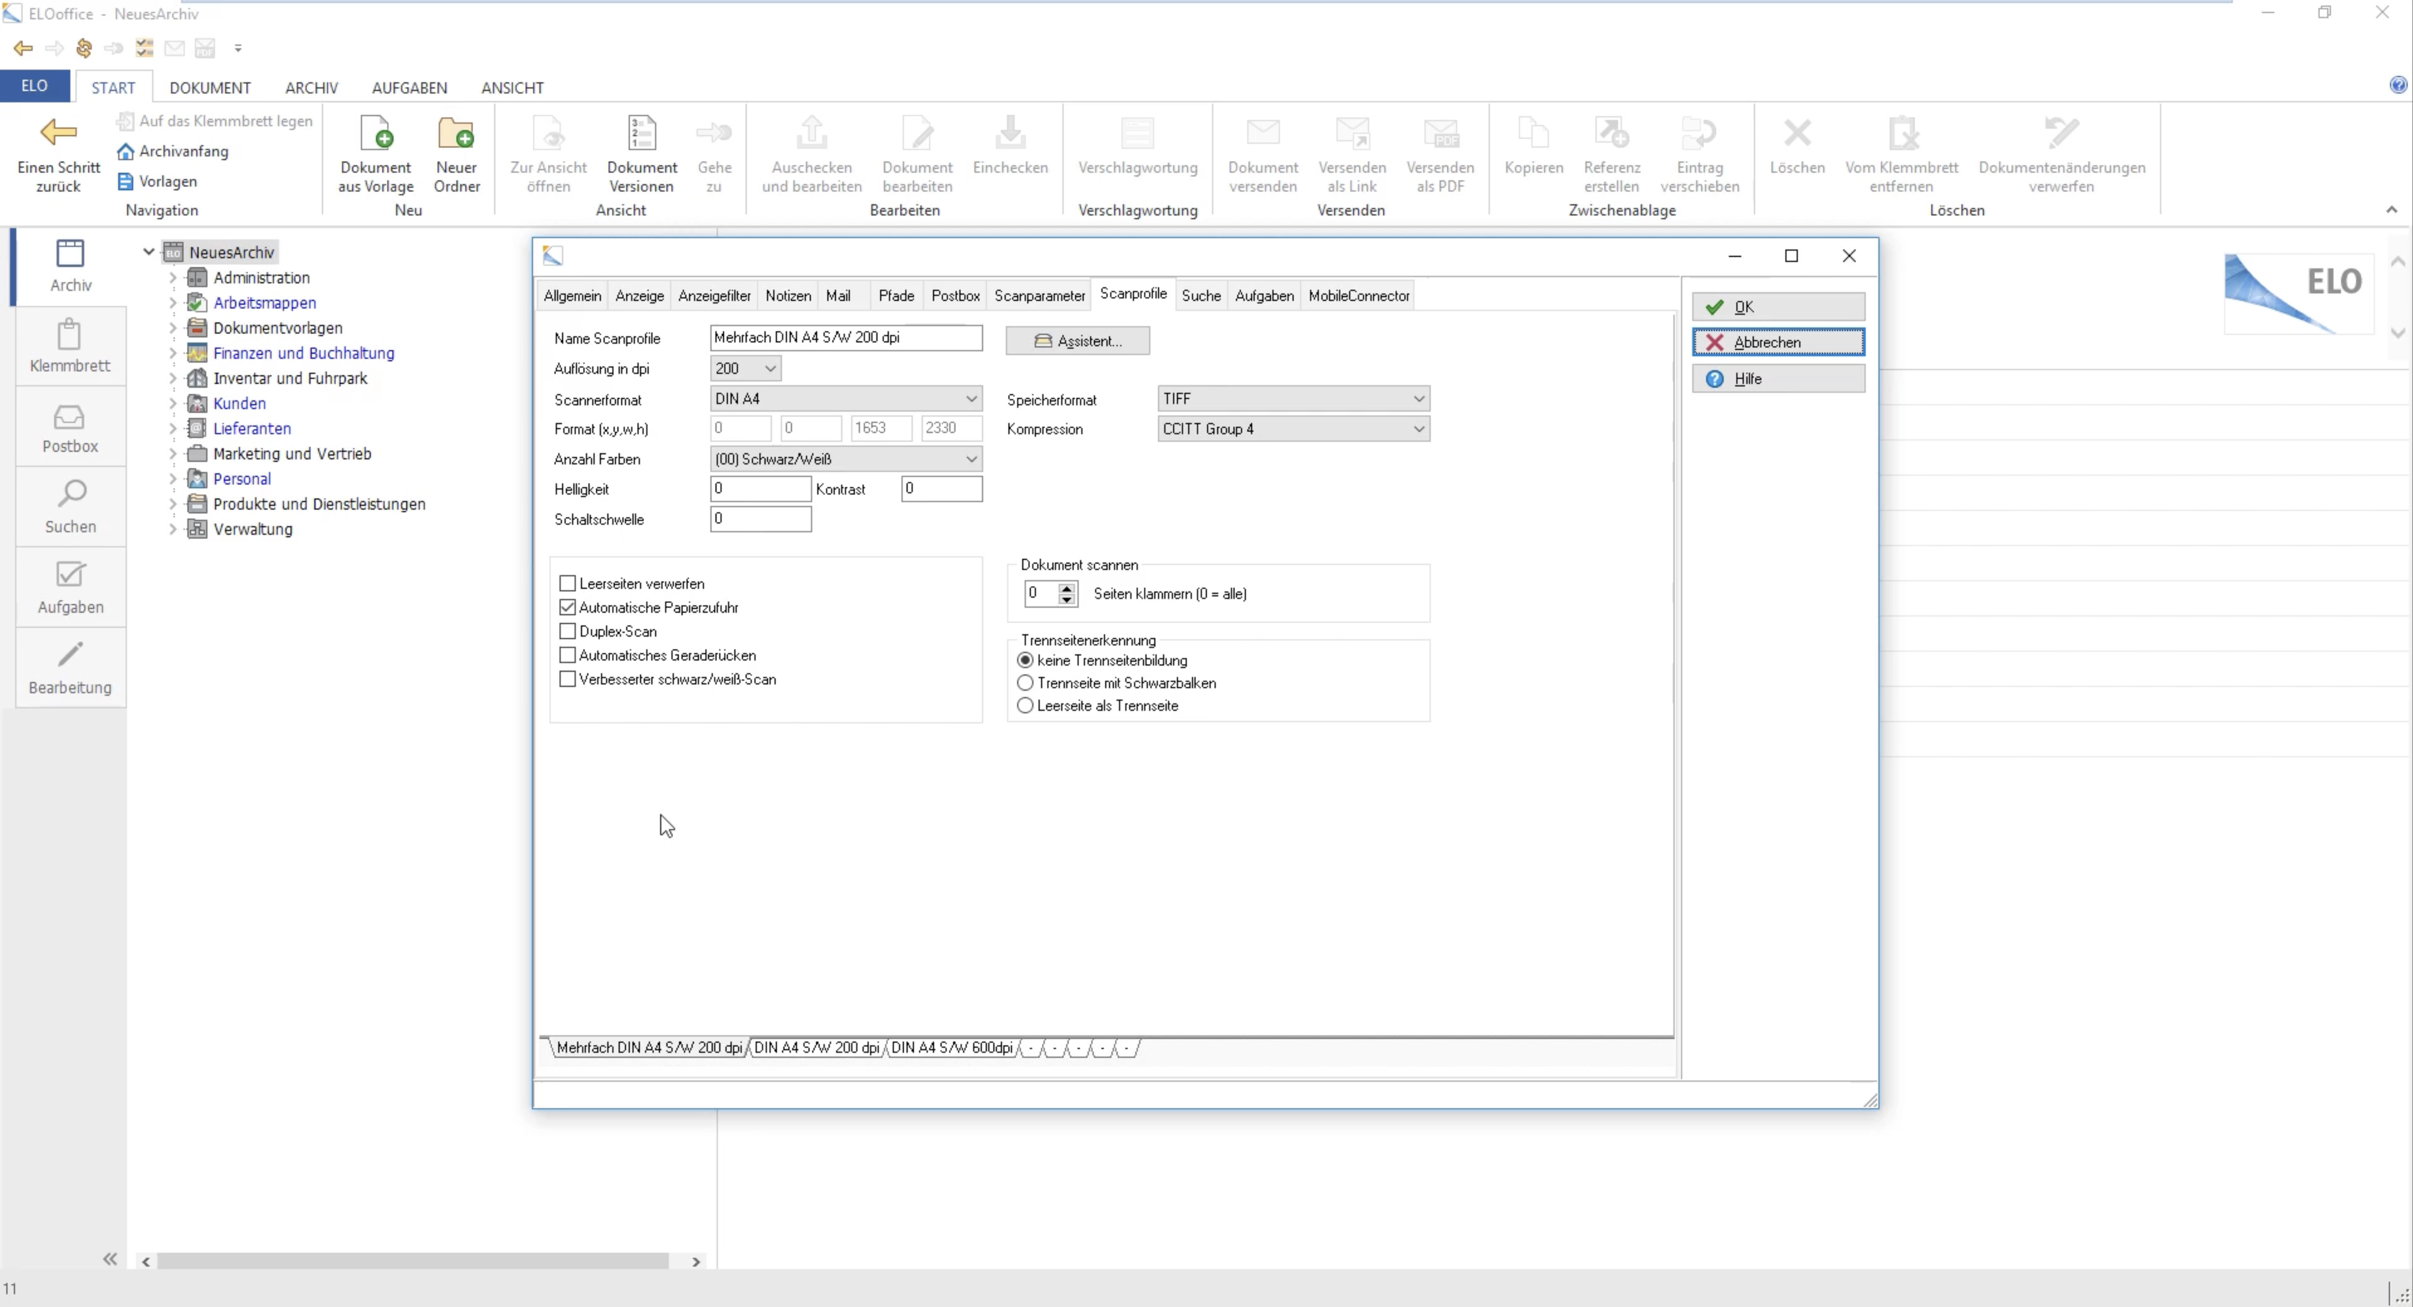
Task: Click the Löschen ribbon icon
Action: coord(1797,133)
